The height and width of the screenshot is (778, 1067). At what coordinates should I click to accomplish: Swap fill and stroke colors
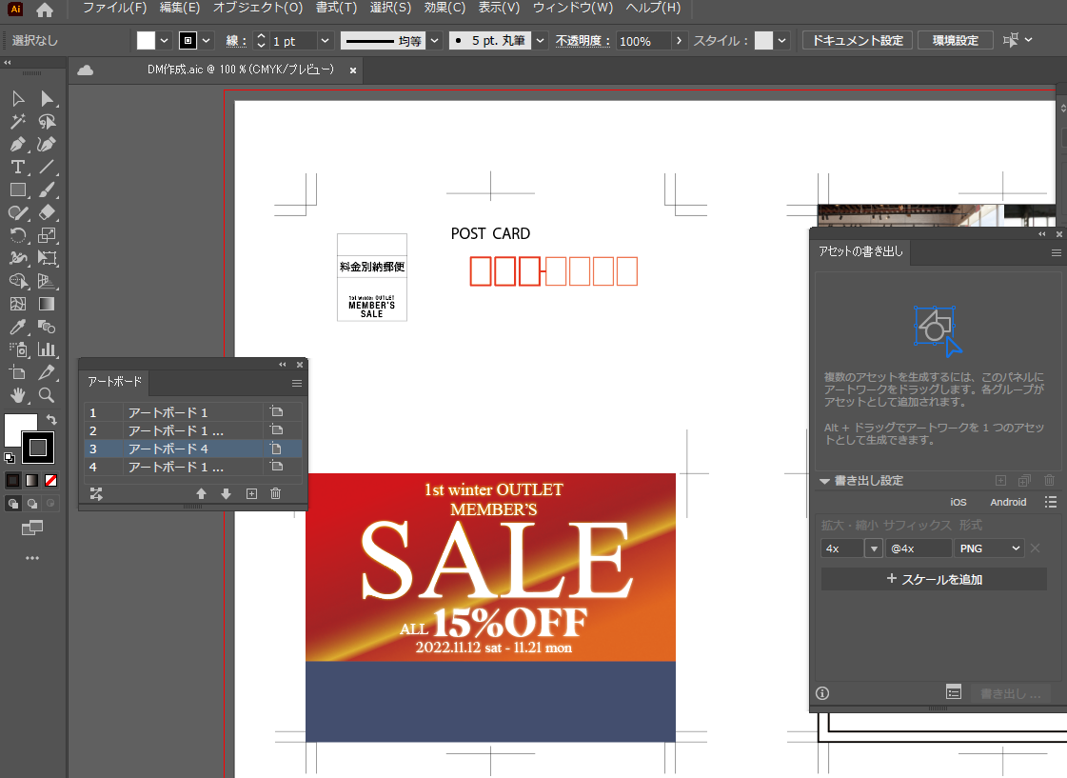(51, 420)
